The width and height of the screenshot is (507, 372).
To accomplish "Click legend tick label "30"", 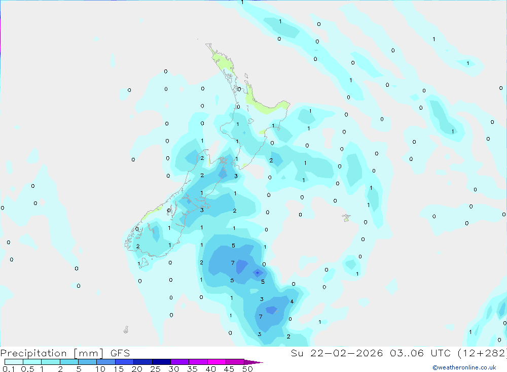I will [x=174, y=369].
